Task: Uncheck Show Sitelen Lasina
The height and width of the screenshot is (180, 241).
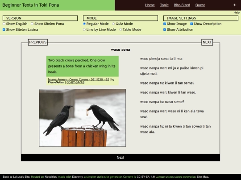Action: (4, 29)
